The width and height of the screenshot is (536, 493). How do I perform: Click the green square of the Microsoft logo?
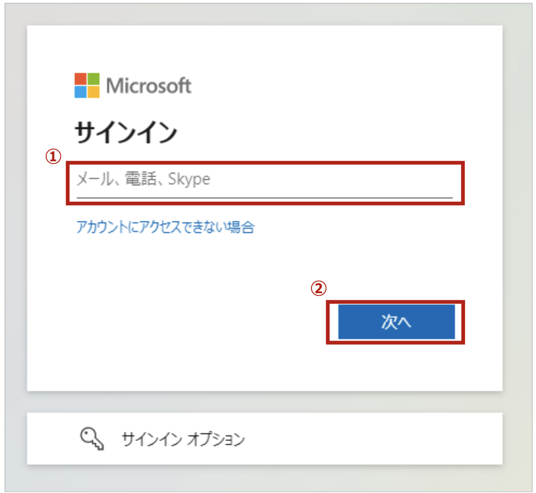tap(94, 79)
